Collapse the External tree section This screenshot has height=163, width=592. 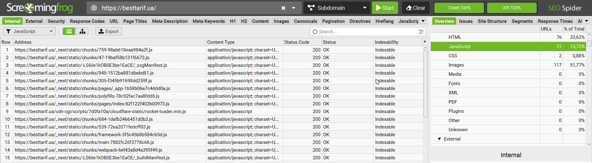pyautogui.click(x=439, y=139)
